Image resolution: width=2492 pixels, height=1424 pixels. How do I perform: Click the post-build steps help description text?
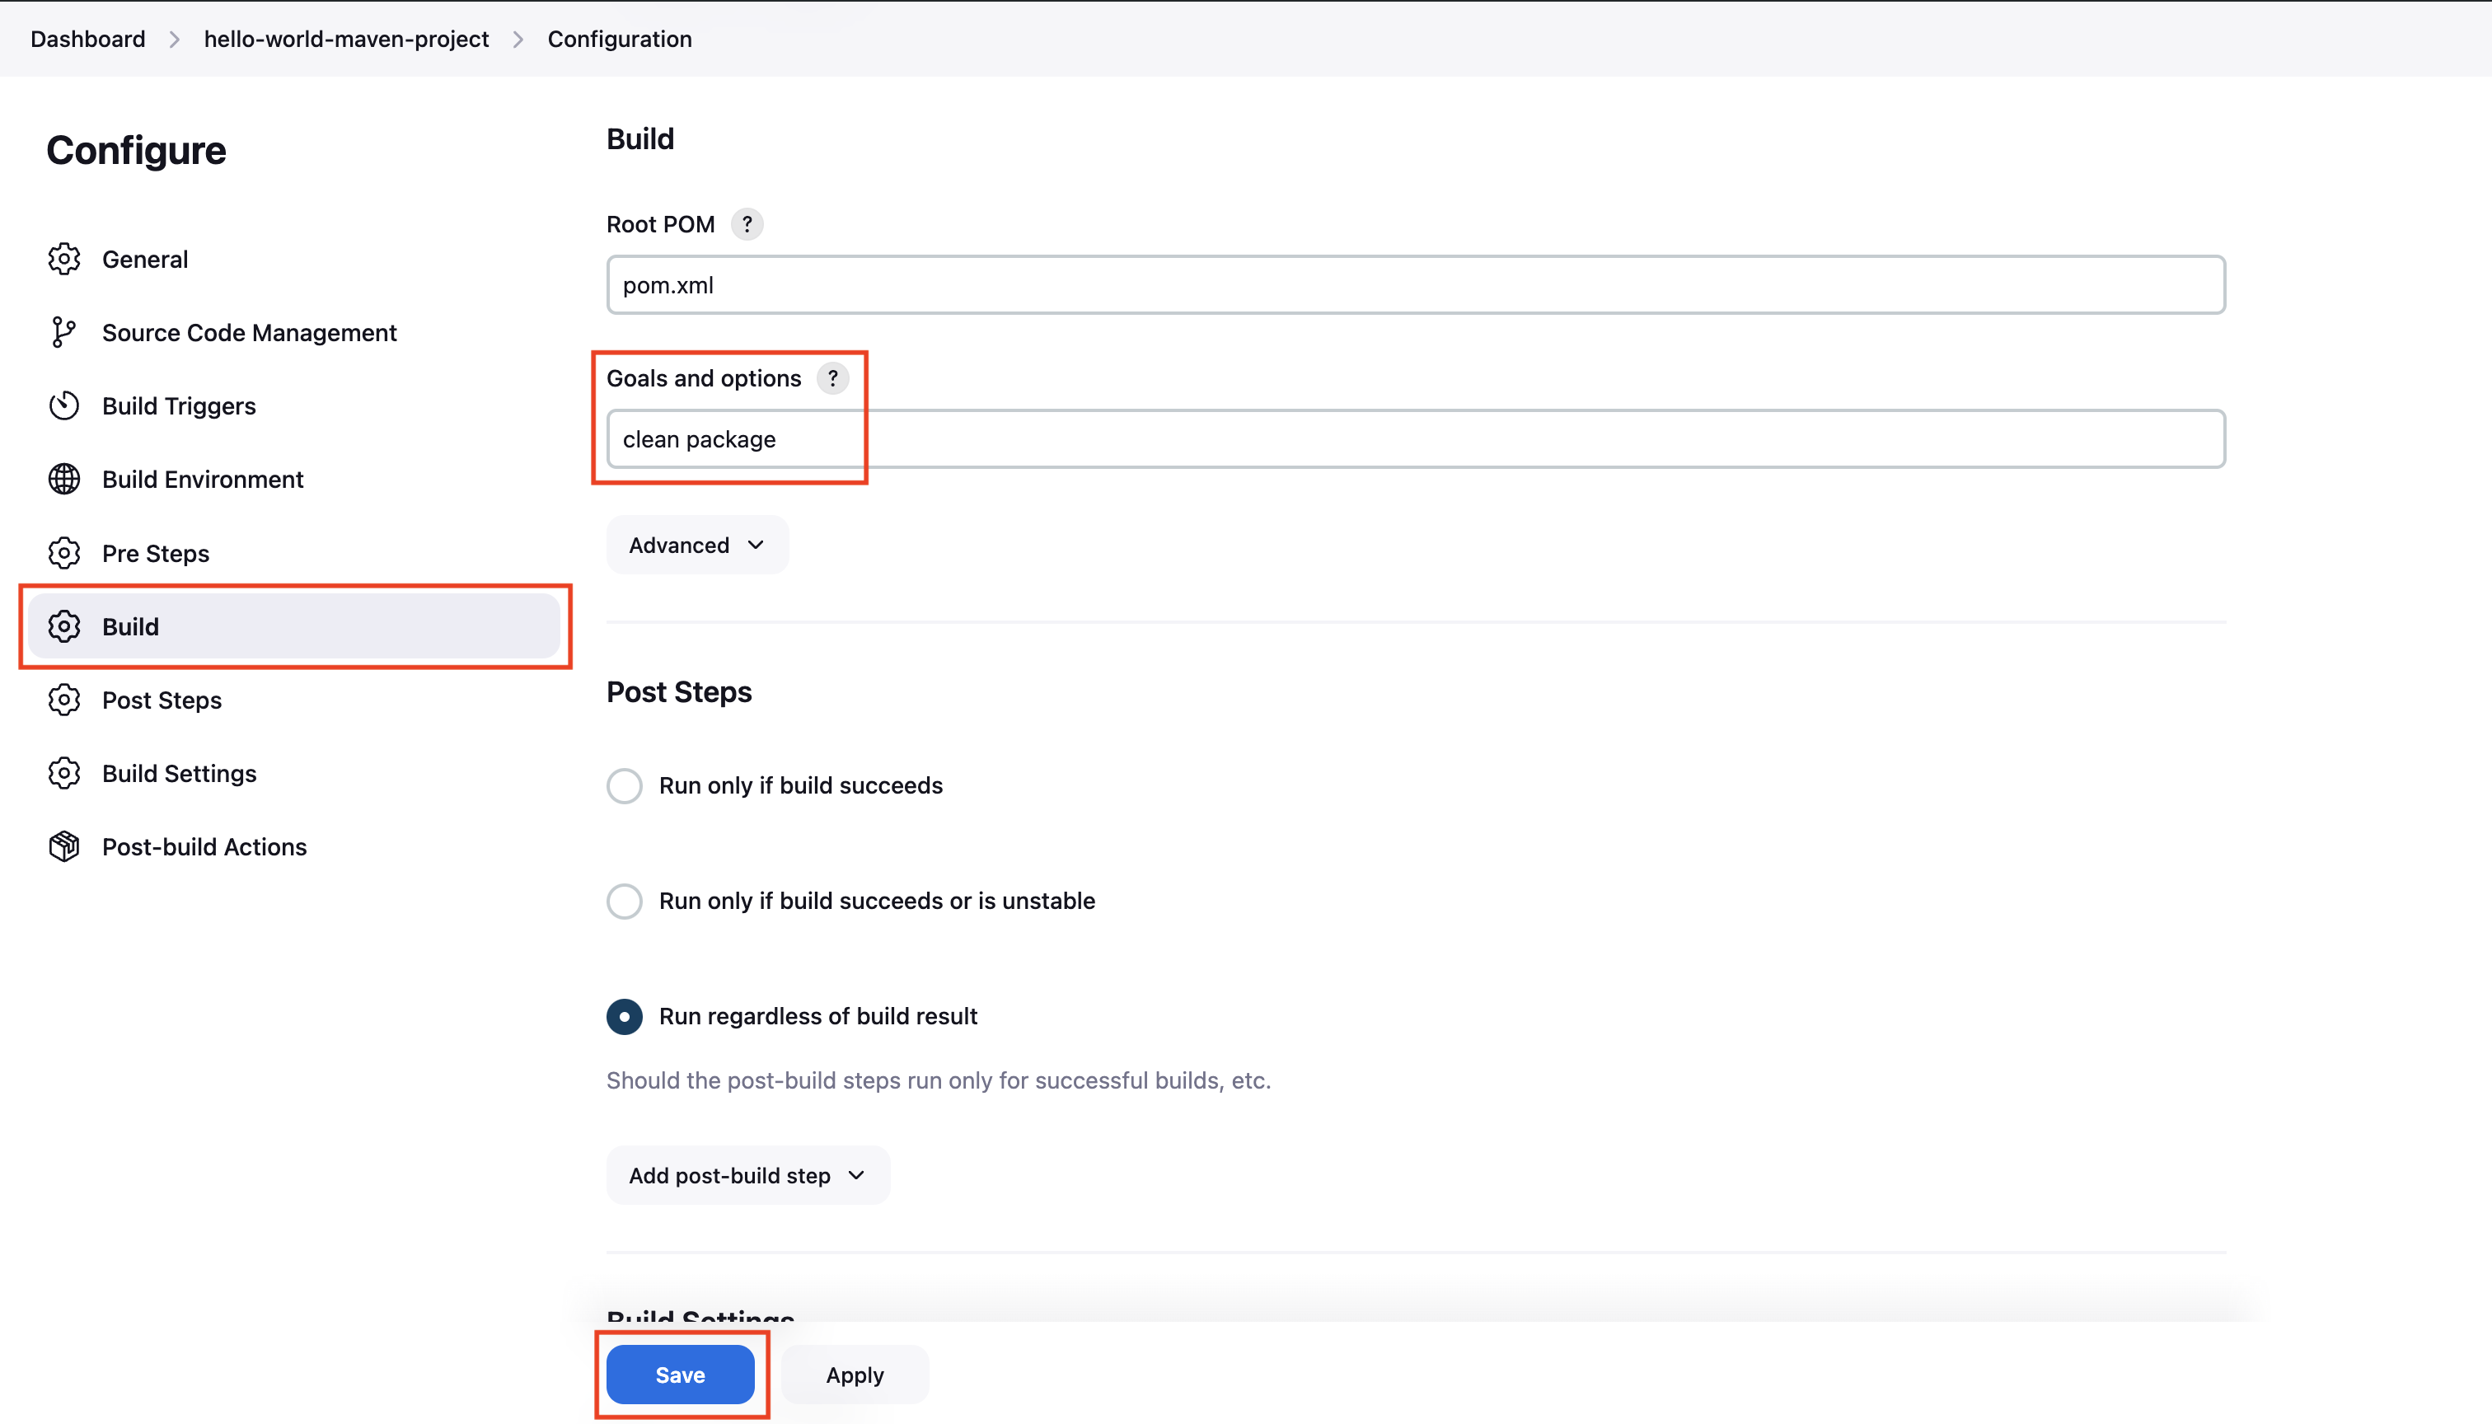939,1080
